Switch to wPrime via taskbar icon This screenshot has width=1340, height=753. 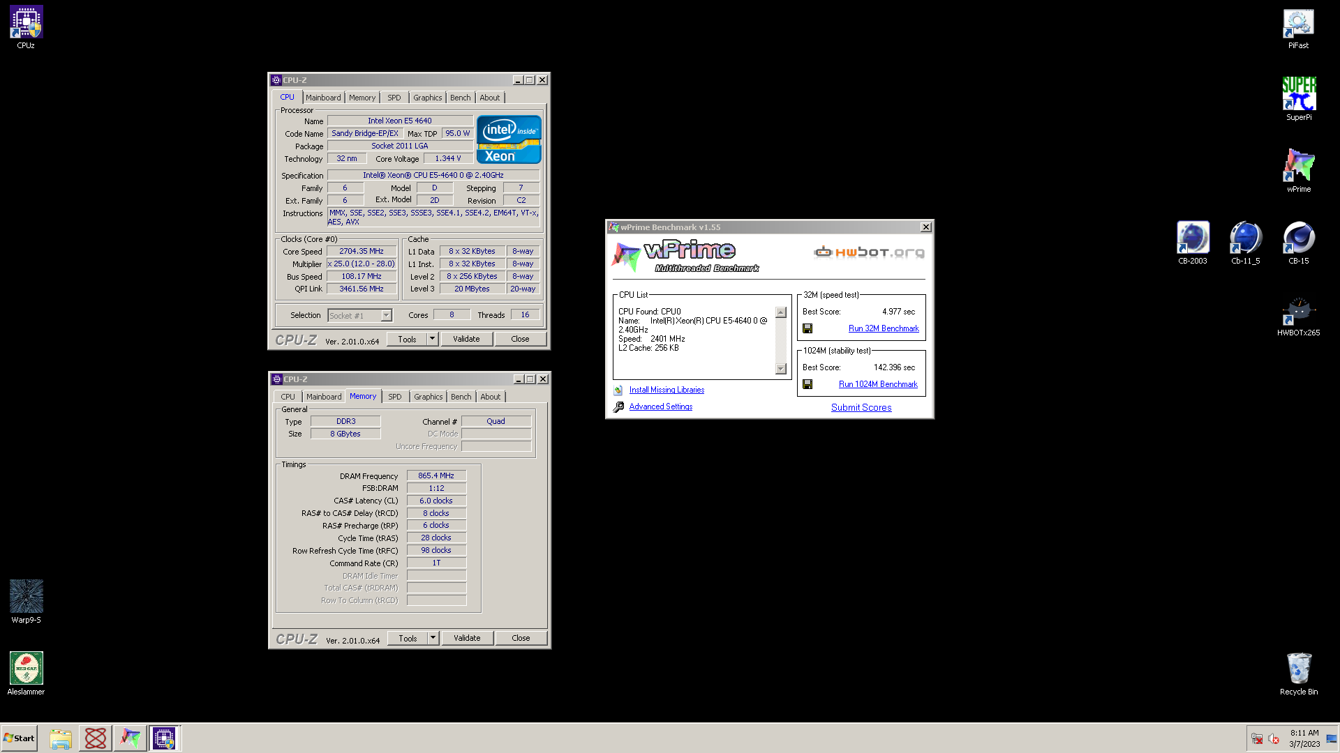click(x=130, y=738)
